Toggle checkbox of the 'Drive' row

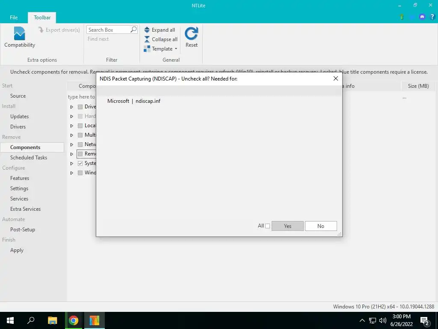coord(80,107)
